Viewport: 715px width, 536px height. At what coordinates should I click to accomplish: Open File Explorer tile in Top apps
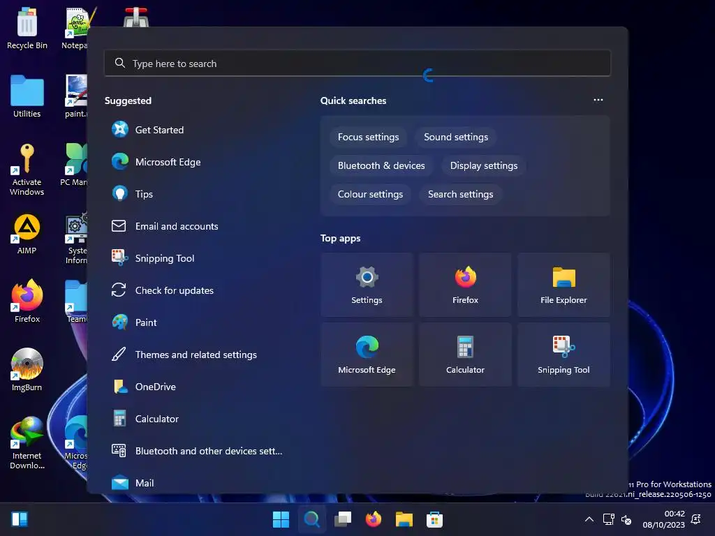click(563, 285)
